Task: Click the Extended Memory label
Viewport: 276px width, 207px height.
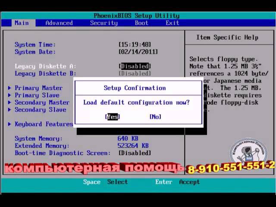Action: [x=42, y=146]
